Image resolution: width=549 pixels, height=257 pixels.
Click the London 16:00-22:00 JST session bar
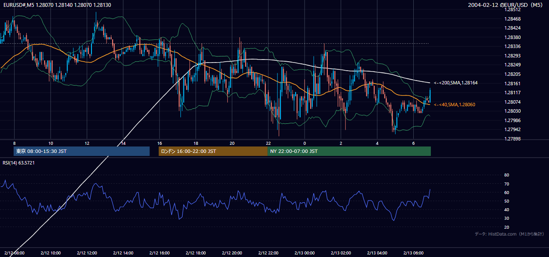pos(213,151)
